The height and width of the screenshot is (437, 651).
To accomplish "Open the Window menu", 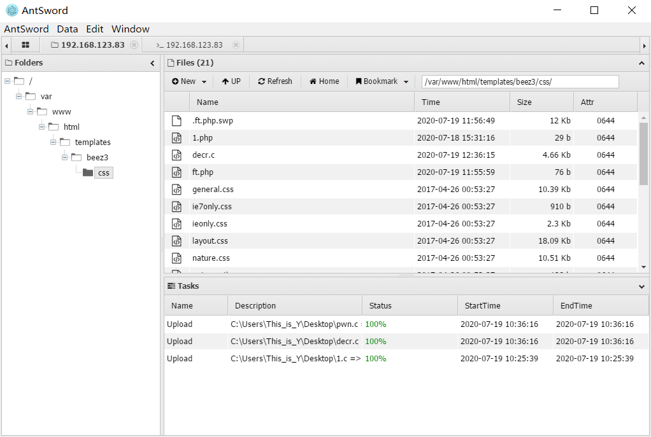I will pos(131,29).
